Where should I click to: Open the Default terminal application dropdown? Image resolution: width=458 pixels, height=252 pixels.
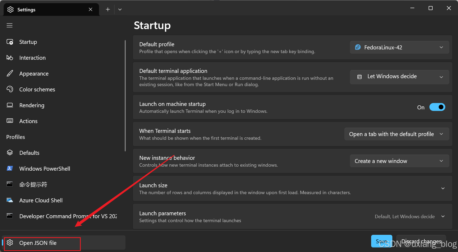(399, 77)
